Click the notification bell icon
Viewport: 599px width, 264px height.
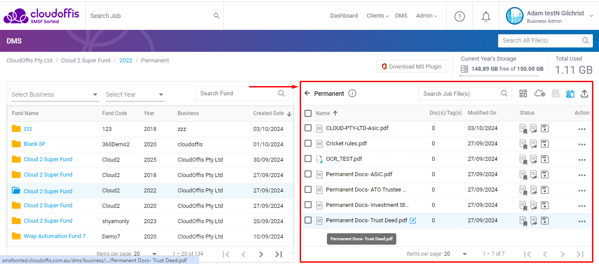pos(486,16)
